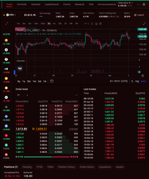Click the candlestick compare icon in chart toolbar
Viewport: 149px width, 179px height.
96,24
